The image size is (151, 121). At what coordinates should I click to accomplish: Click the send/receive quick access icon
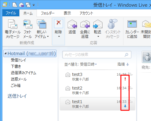[28, 5]
